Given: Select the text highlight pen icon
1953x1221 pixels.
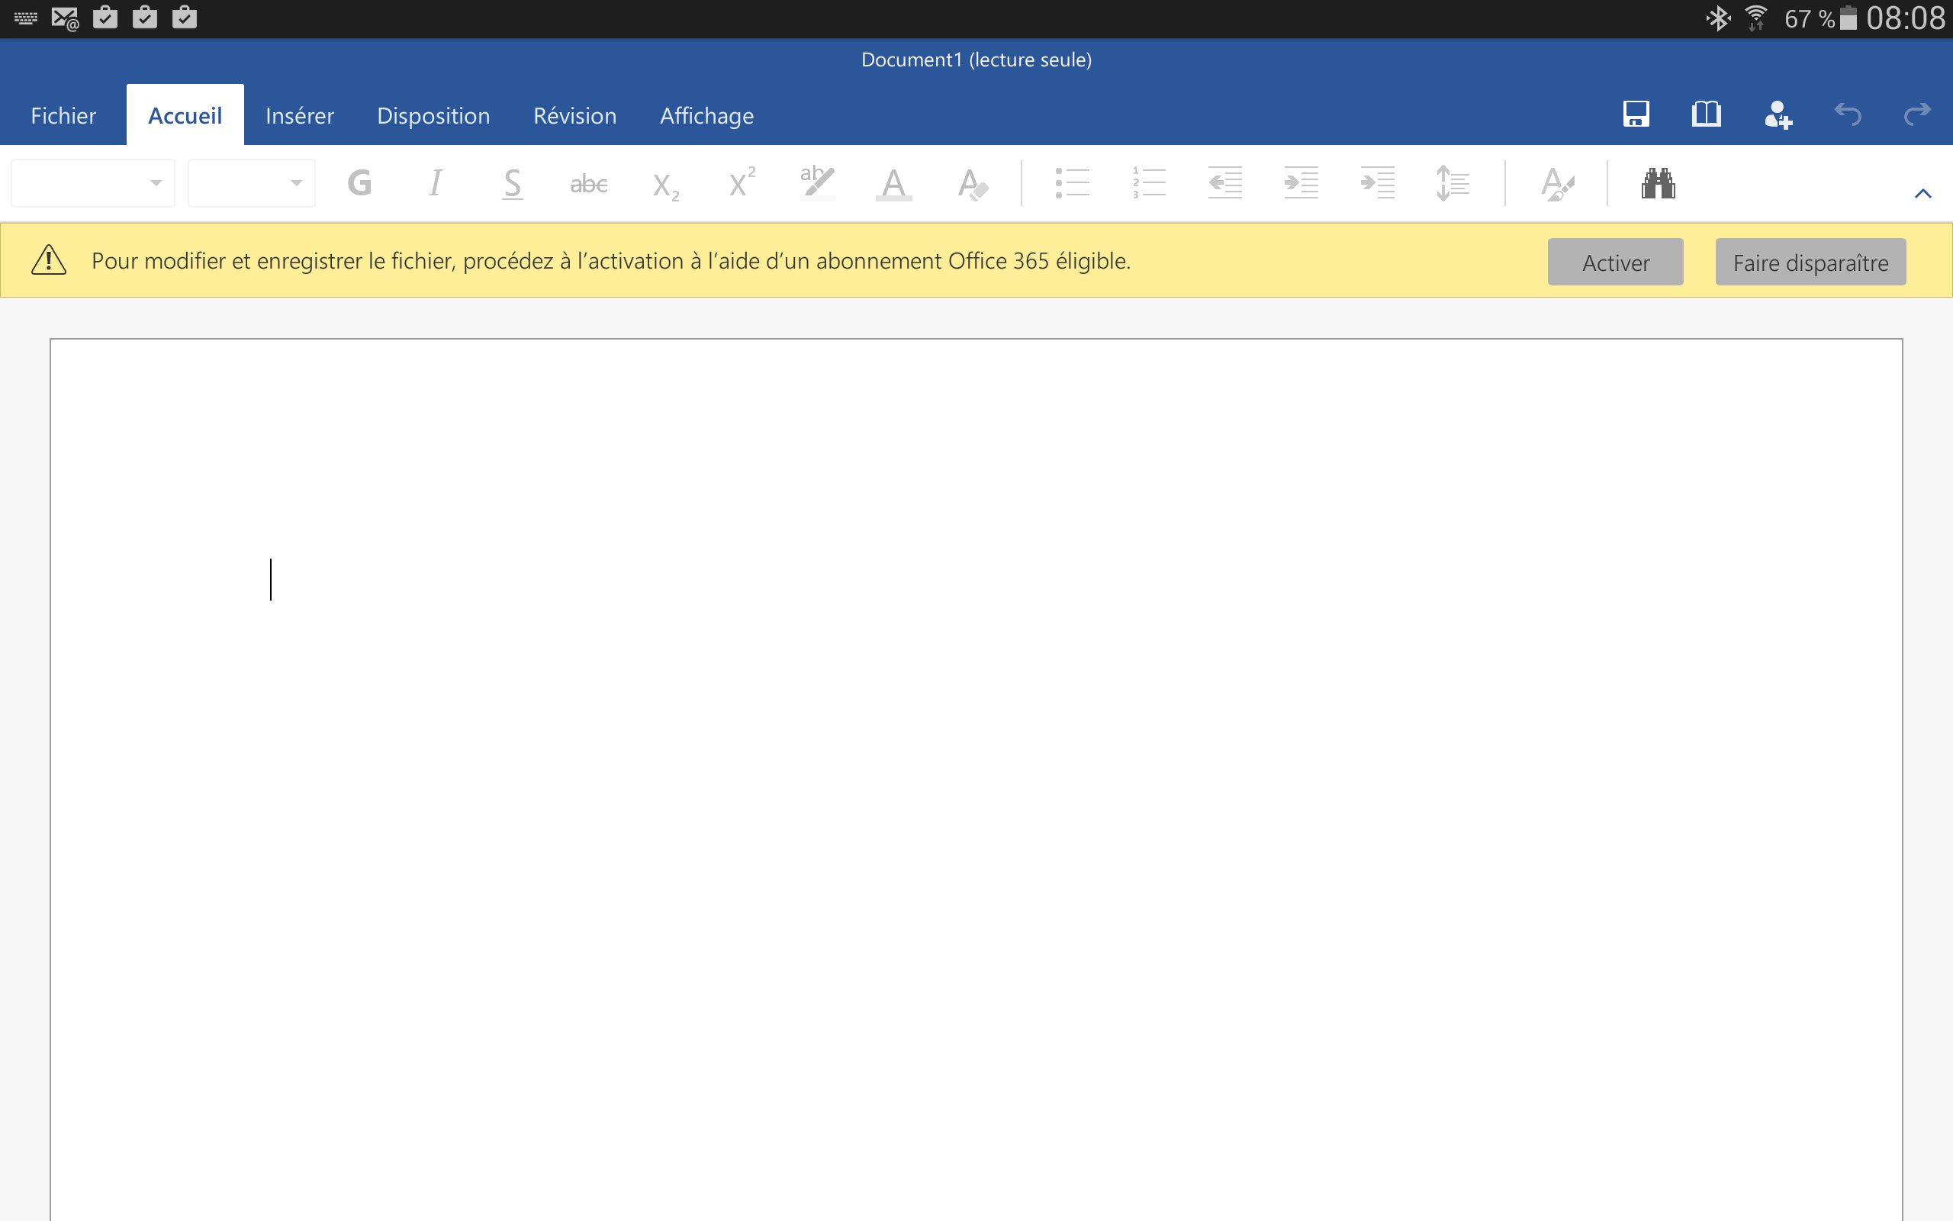Looking at the screenshot, I should [x=817, y=183].
